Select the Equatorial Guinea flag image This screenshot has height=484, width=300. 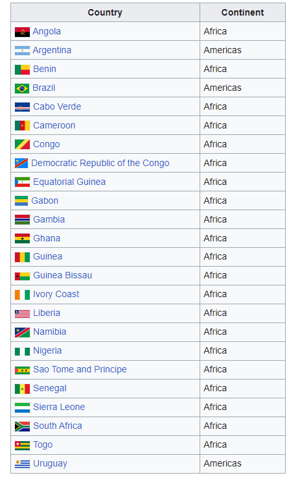(22, 182)
